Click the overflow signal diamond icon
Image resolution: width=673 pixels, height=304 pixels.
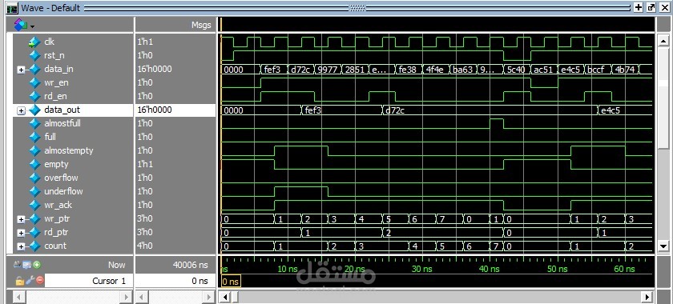pyautogui.click(x=34, y=178)
